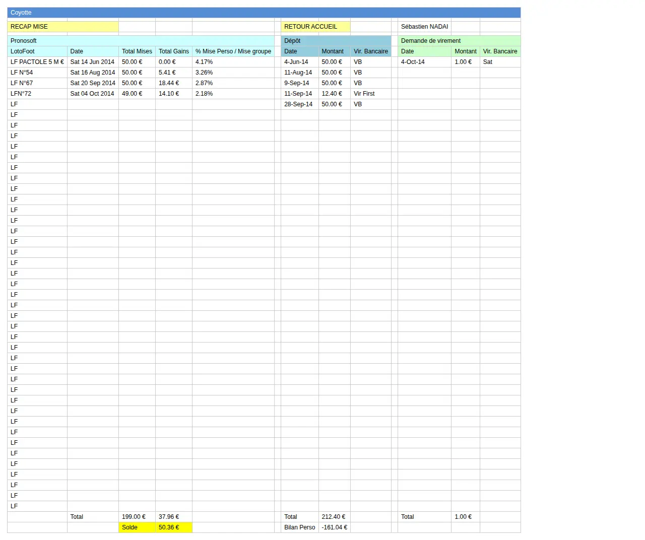Select the 2.18% percentage cell
645x540 pixels.
(x=233, y=94)
